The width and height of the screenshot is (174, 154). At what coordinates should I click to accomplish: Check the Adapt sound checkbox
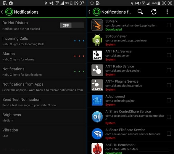pos(169,100)
